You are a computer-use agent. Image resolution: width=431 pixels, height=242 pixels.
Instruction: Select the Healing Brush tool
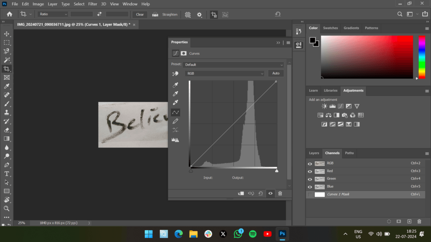coord(7,95)
